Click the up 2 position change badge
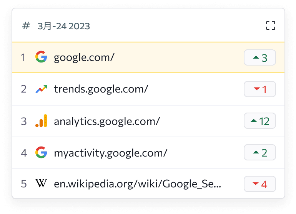 (260, 152)
